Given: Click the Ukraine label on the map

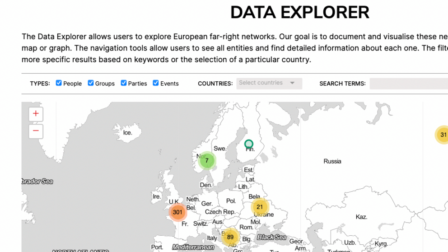Looking at the screenshot, I should [x=264, y=215].
